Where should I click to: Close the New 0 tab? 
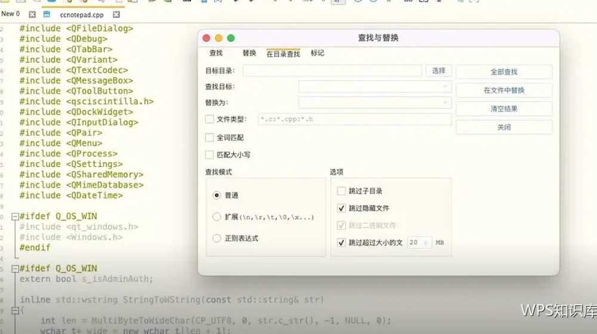pyautogui.click(x=32, y=14)
